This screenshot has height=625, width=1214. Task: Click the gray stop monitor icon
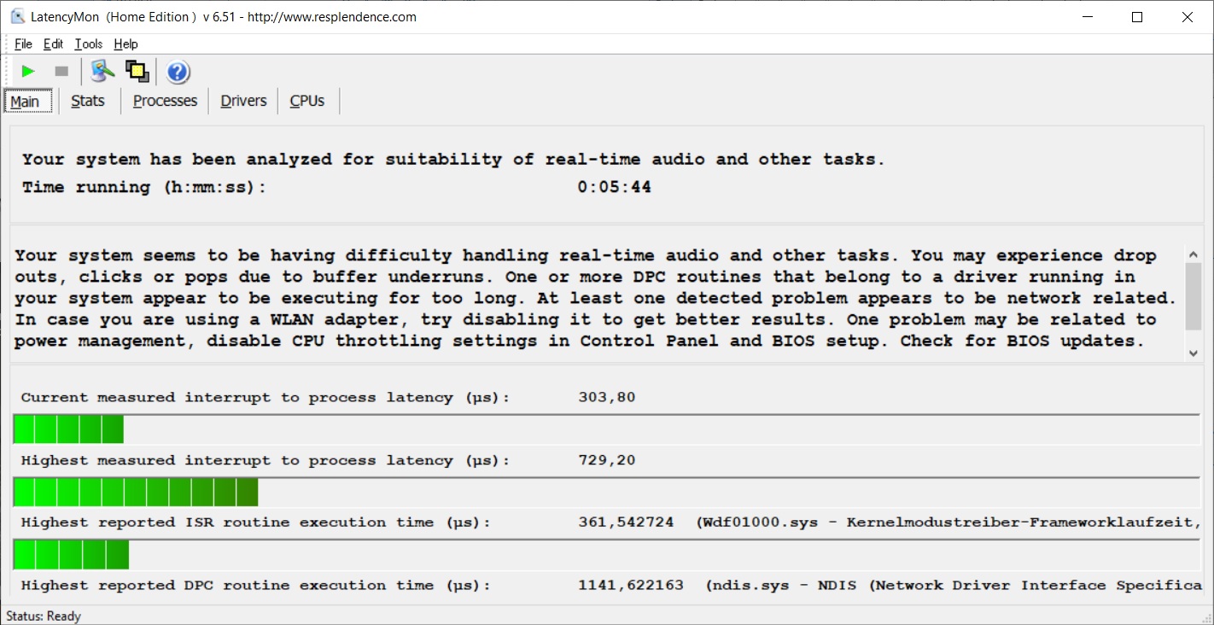(x=61, y=72)
